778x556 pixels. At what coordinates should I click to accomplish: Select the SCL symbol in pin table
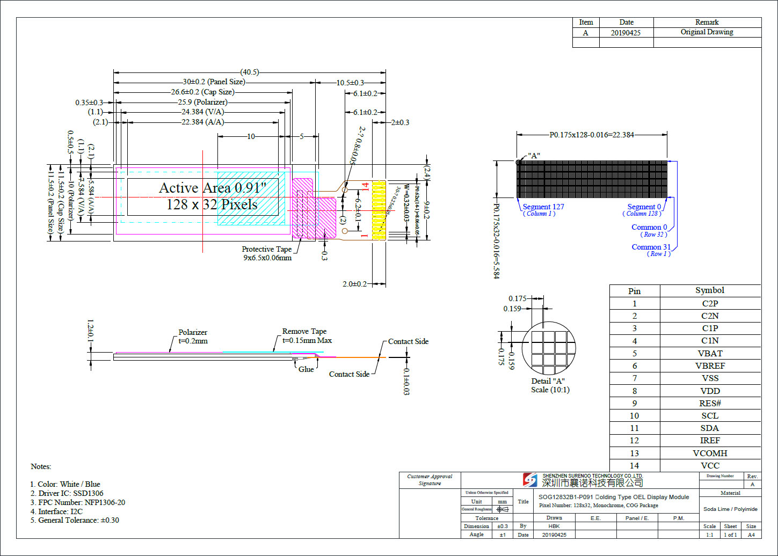[709, 416]
